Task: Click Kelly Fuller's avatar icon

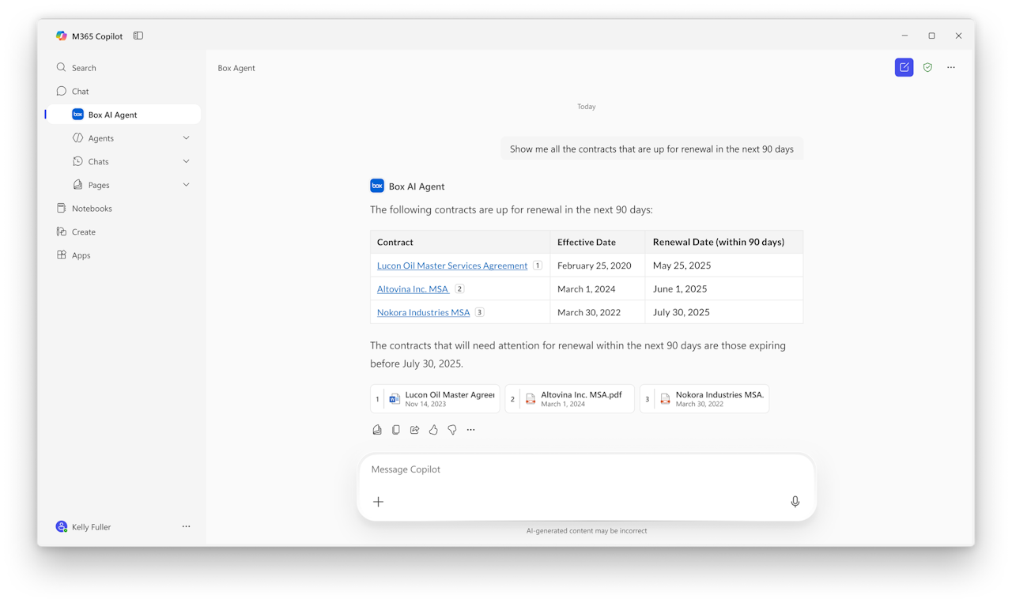Action: 62,527
